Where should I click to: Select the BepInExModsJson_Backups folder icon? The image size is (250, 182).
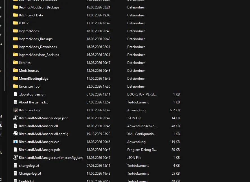point(16,7)
